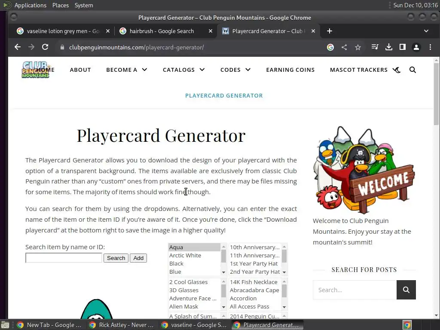This screenshot has height=330, width=440.
Task: Click the Club Penguin Mountains logo
Action: coord(35,70)
